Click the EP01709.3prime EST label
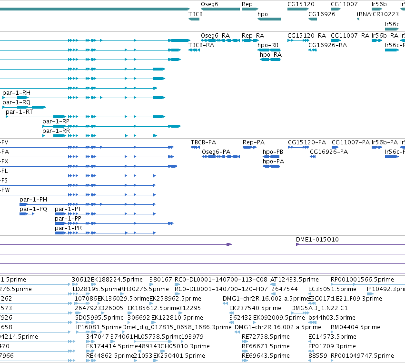The width and height of the screenshot is (405, 363). [332, 346]
